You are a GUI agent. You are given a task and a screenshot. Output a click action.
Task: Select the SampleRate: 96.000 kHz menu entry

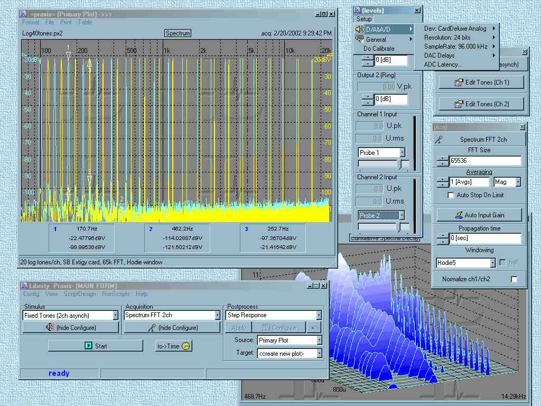[455, 47]
